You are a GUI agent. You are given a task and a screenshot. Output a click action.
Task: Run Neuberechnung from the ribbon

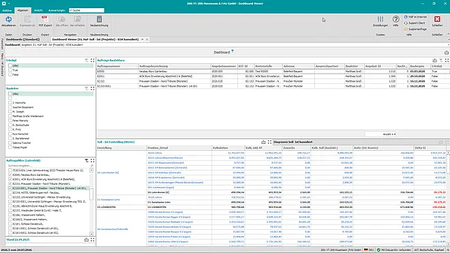tap(99, 21)
